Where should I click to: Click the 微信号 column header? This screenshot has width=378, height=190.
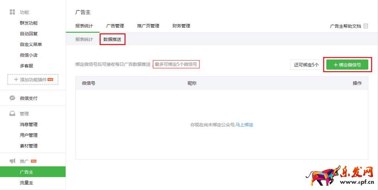[x=88, y=83]
